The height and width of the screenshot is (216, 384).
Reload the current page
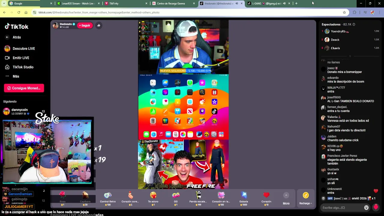[x=19, y=12]
